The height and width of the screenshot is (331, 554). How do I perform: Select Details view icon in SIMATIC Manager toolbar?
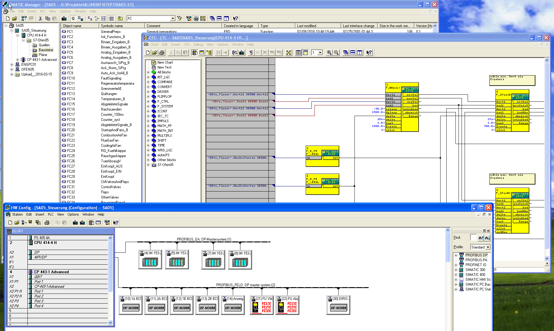(x=111, y=19)
